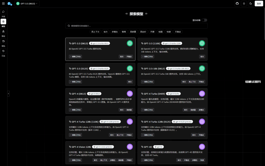Click the OpenAI logo on GPT-4O card
Image resolution: width=265 pixels, height=166 pixels.
click(202, 147)
